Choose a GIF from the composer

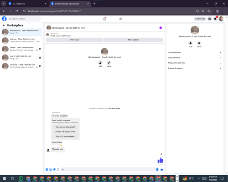58,169
